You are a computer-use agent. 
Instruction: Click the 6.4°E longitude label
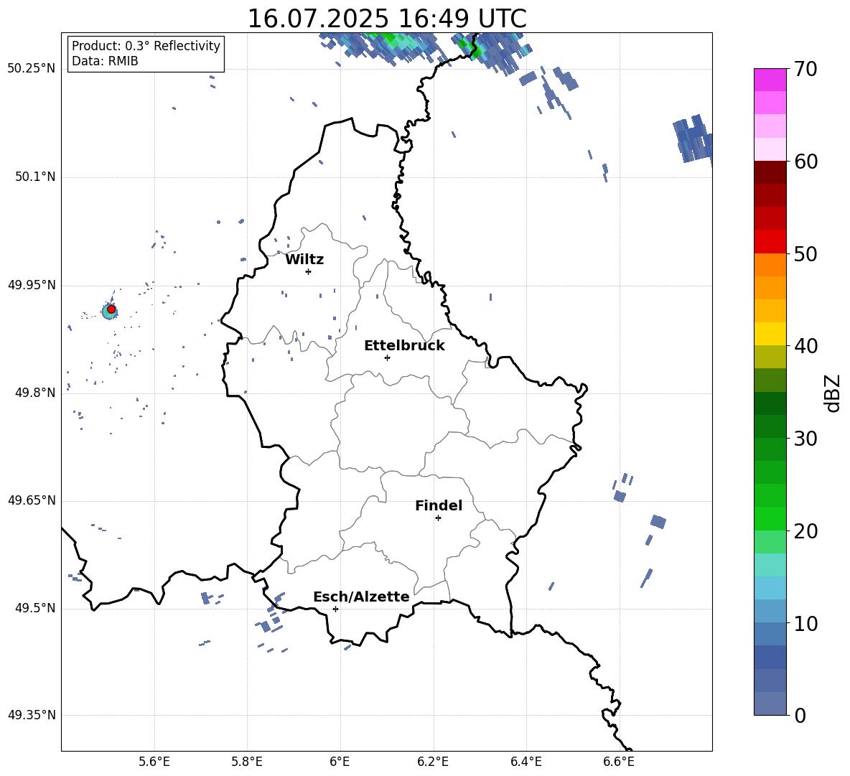coord(526,762)
